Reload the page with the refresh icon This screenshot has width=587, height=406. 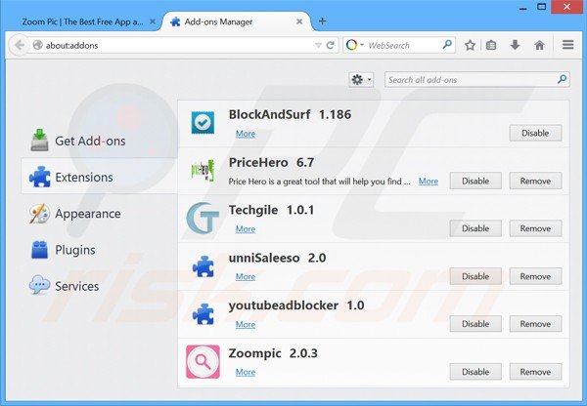(331, 45)
